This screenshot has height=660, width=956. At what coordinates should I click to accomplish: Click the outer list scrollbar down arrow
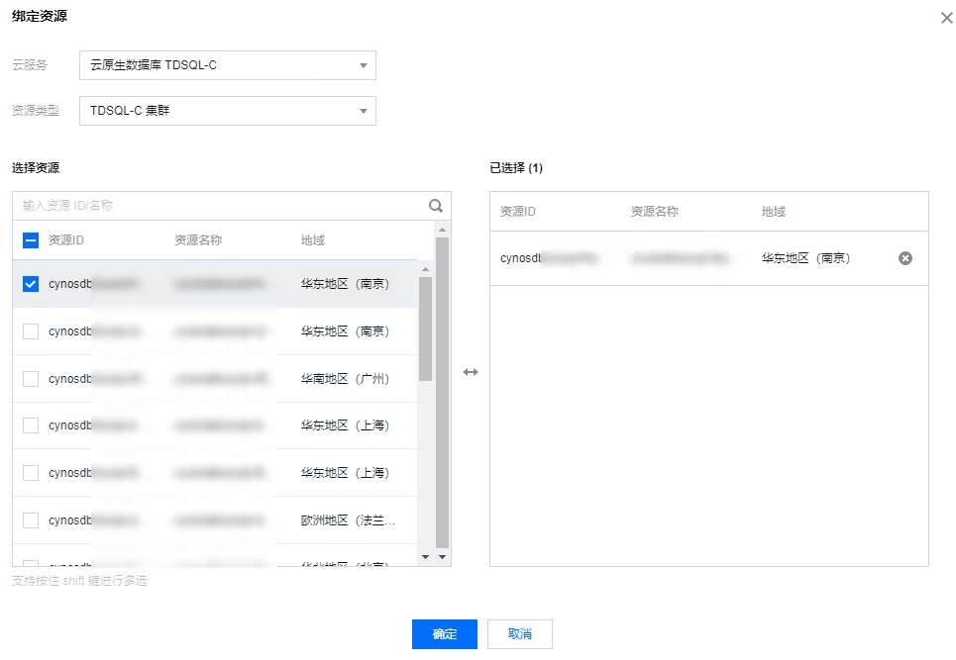[442, 557]
